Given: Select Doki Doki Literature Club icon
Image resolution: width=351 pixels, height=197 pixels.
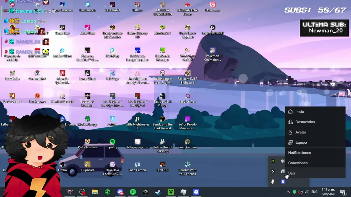Looking at the screenshot, I should (x=112, y=169).
